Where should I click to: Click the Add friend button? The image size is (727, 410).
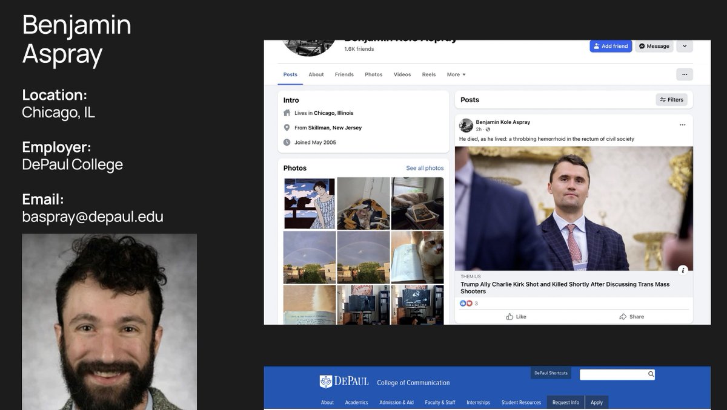(x=611, y=46)
